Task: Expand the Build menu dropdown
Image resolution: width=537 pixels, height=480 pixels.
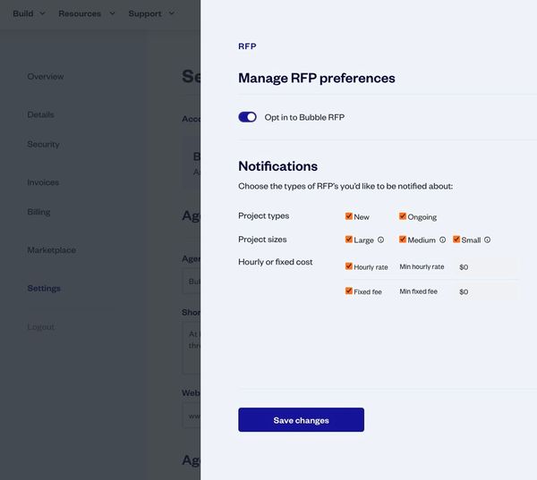Action: 29,13
